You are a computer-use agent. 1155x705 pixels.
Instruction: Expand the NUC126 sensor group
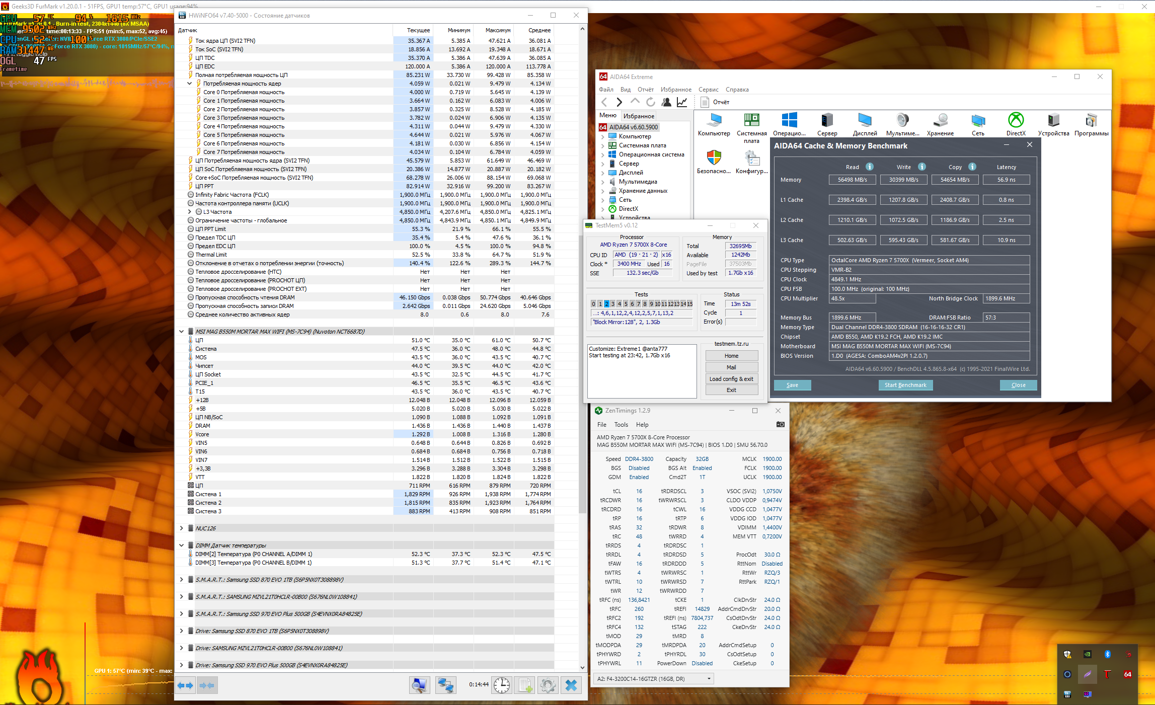pyautogui.click(x=182, y=528)
